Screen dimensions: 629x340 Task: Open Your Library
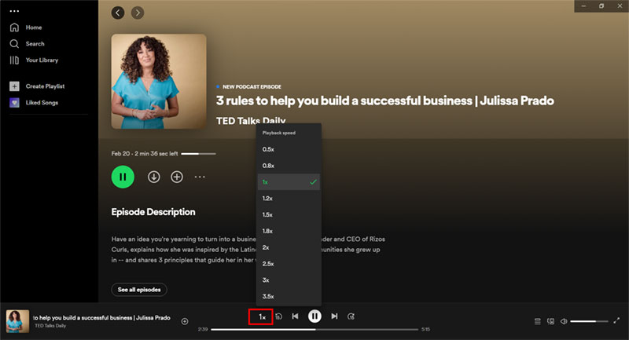(x=34, y=60)
